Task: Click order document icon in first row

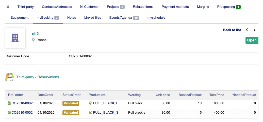Action: point(9,103)
